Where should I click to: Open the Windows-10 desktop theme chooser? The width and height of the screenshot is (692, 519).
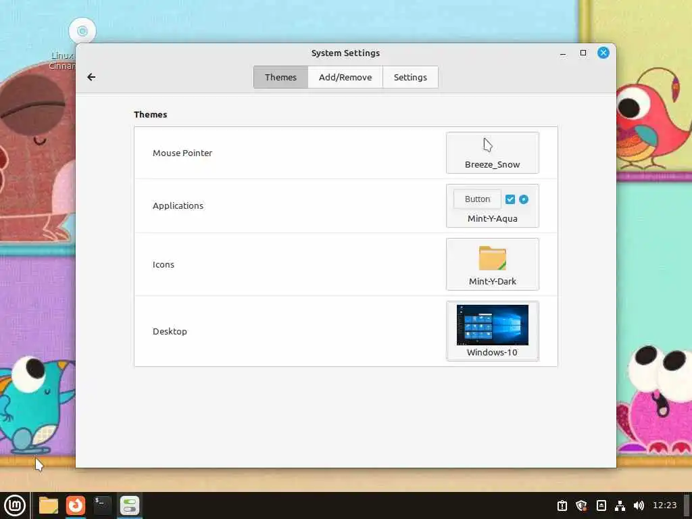pos(493,331)
